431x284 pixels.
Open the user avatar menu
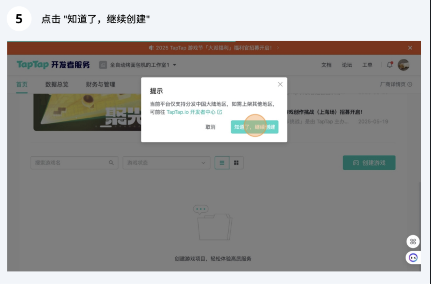(x=403, y=65)
